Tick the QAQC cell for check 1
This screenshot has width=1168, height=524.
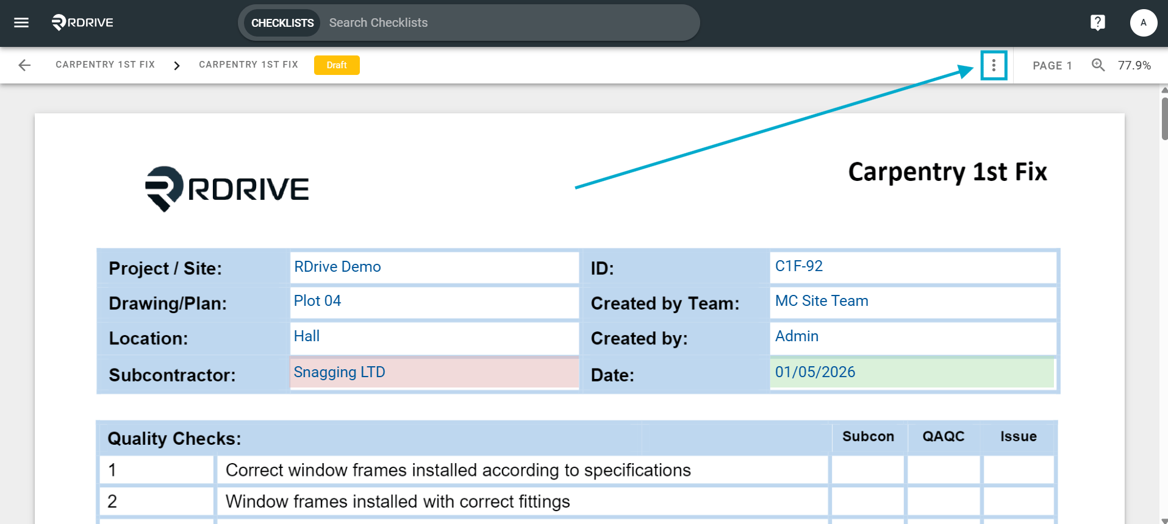coord(944,470)
